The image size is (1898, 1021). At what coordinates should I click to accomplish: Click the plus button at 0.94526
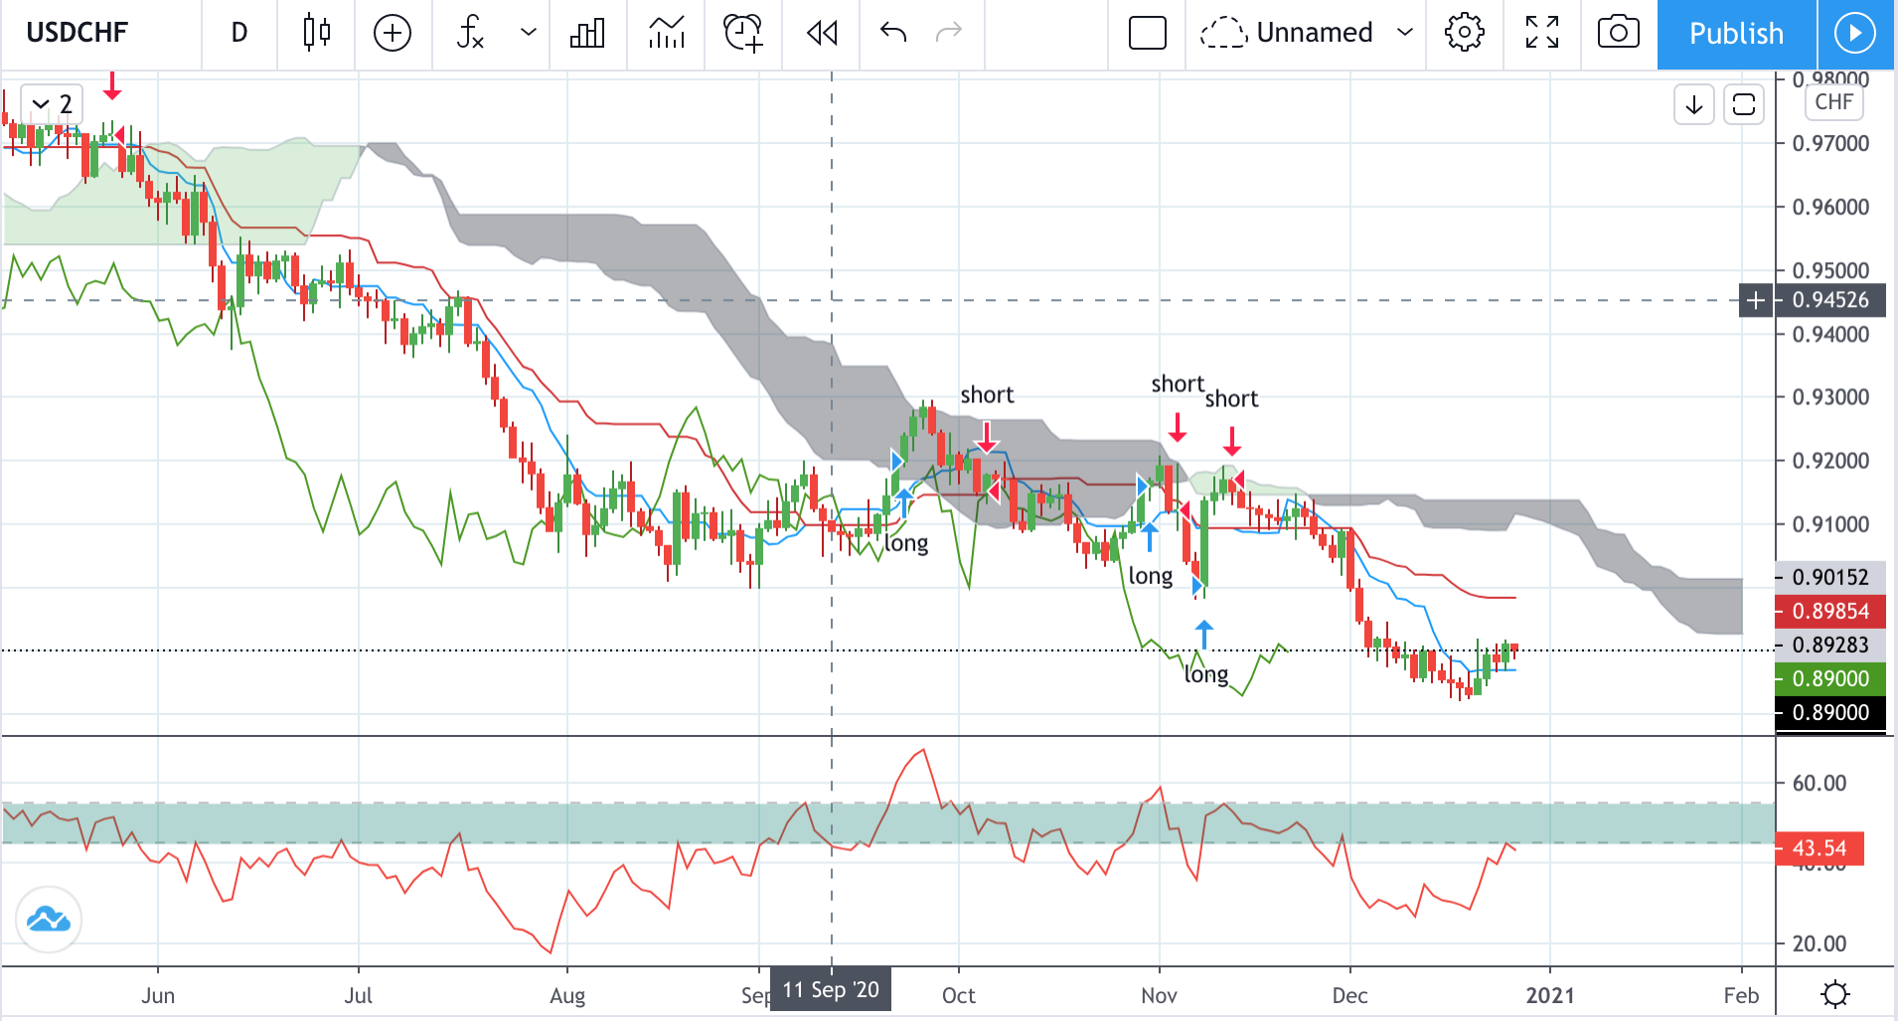click(1756, 300)
